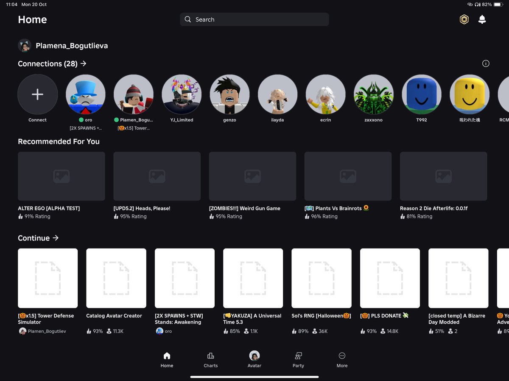Open ecrin's avatar
Image resolution: width=509 pixels, height=381 pixels.
[x=325, y=94]
